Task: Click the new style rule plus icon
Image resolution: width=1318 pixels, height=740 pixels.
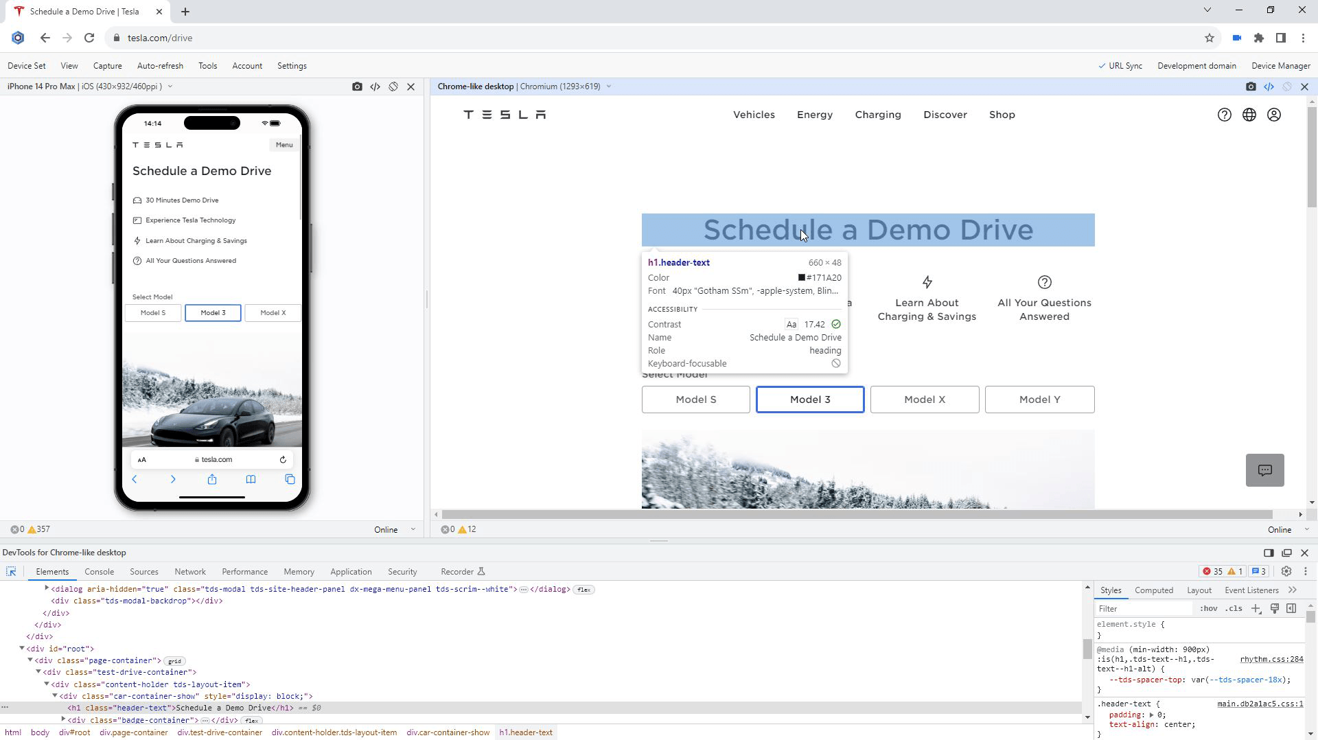Action: click(1256, 609)
